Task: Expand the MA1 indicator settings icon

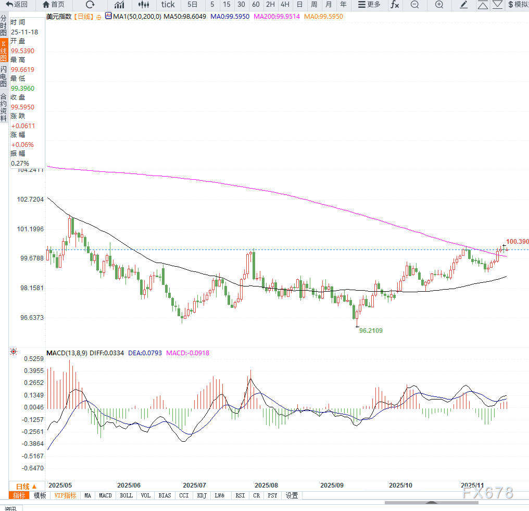Action: (x=108, y=16)
